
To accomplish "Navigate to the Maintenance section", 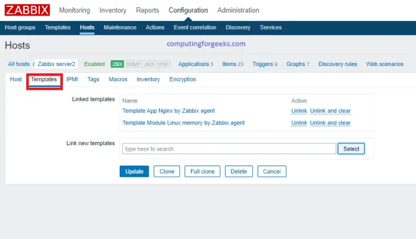I will [x=120, y=27].
